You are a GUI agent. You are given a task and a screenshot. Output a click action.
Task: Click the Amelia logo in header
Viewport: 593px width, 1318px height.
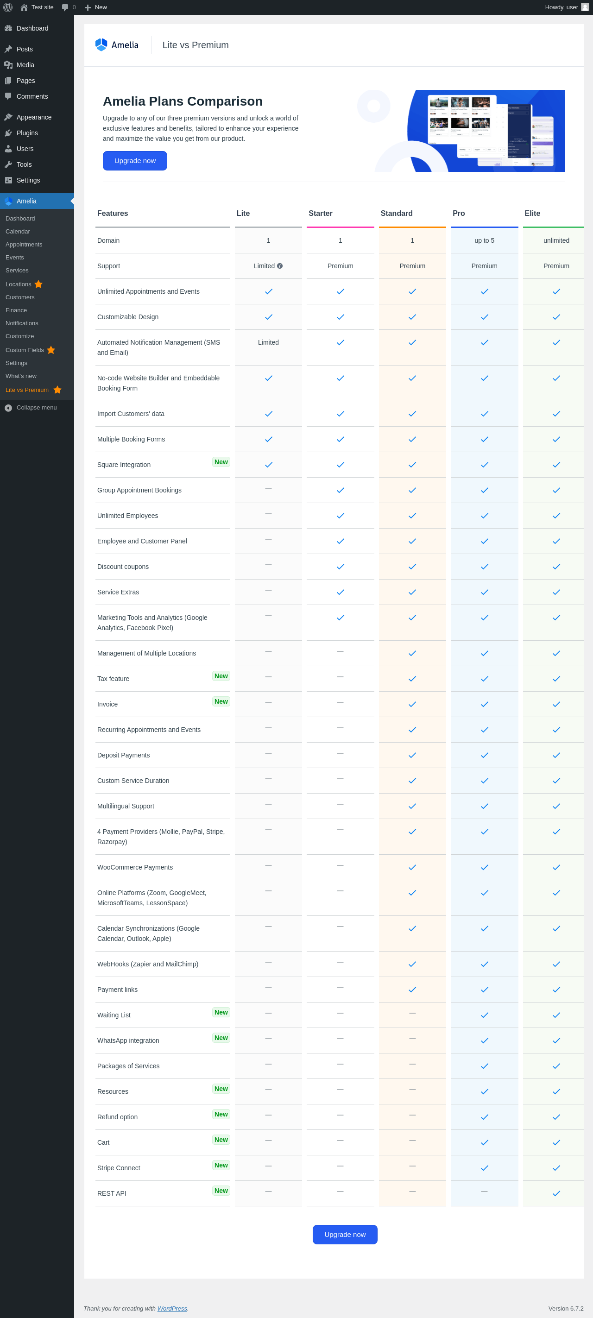tap(117, 45)
